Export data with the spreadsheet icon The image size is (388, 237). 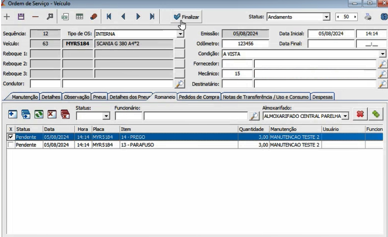(65, 17)
